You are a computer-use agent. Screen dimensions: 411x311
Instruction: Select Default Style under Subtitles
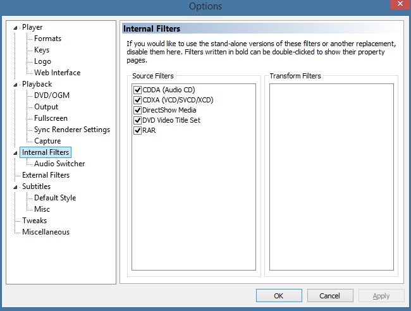pos(55,198)
